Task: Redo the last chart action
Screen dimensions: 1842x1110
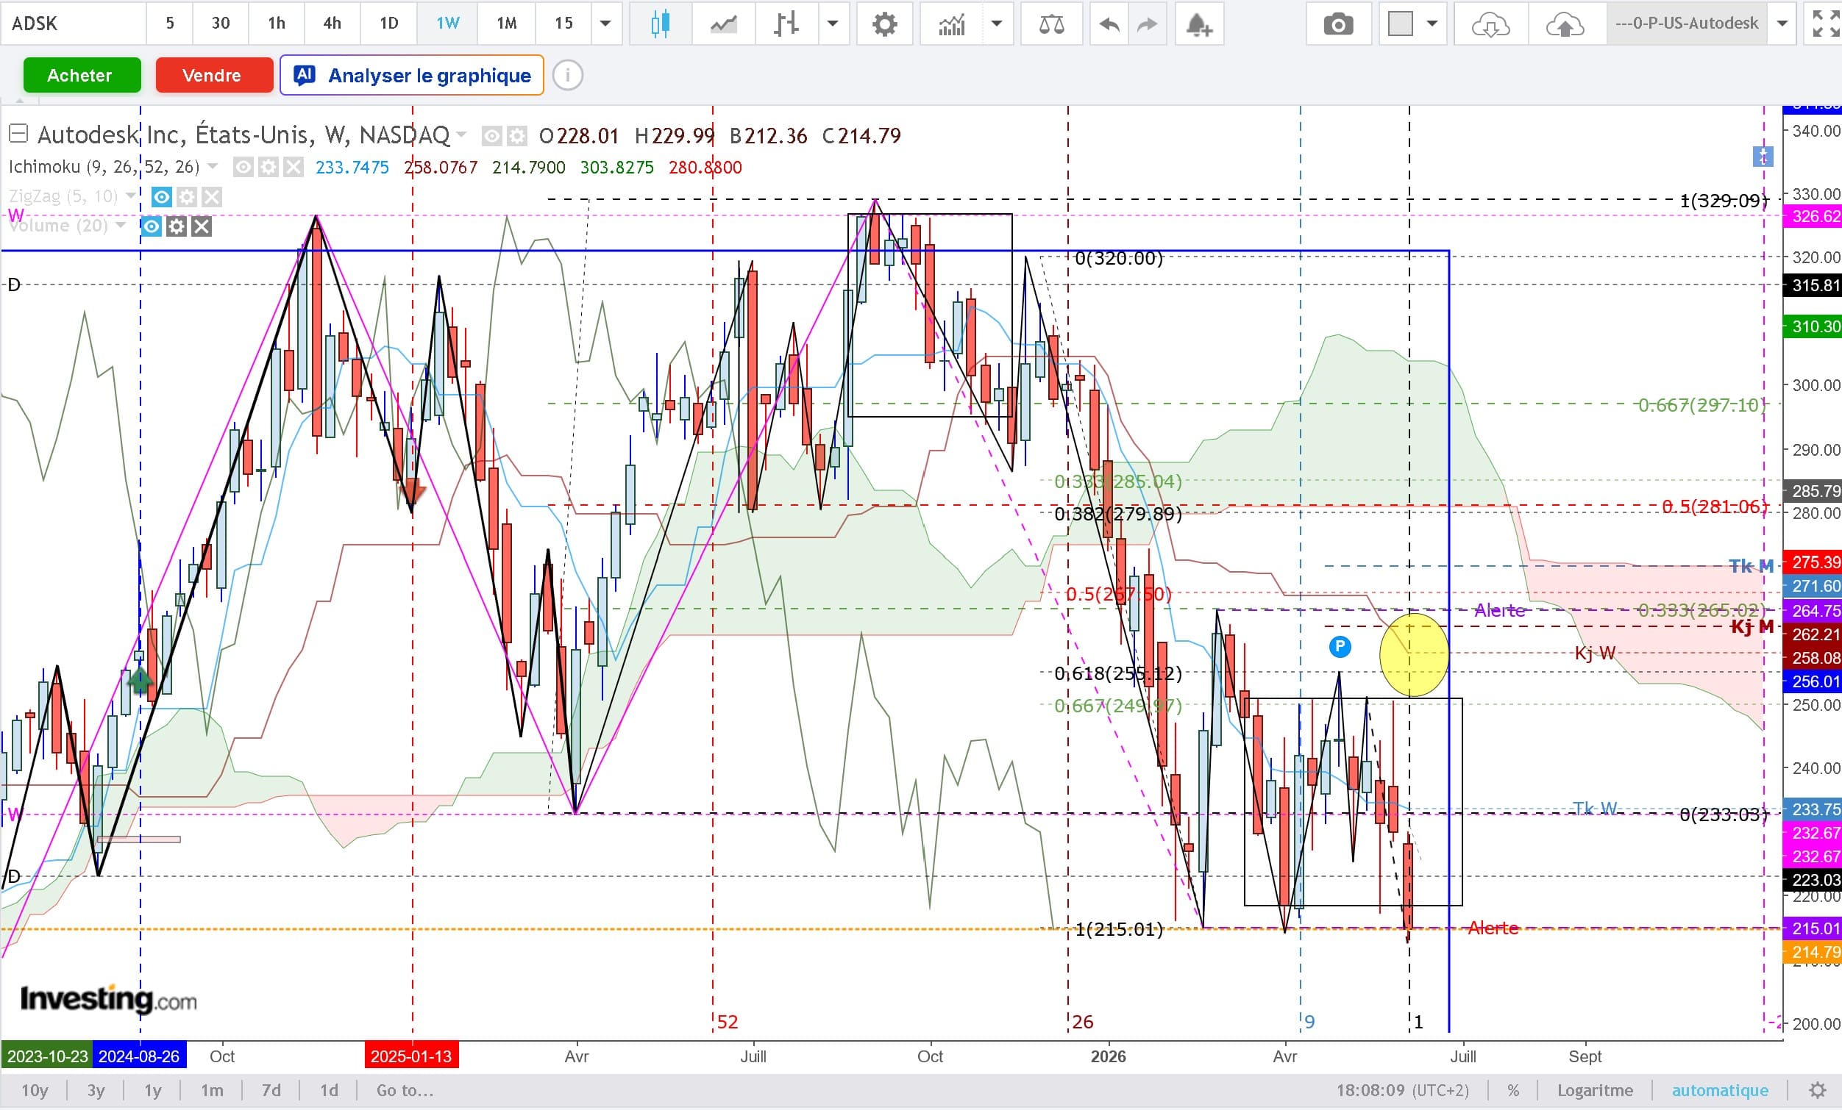Action: pos(1147,24)
